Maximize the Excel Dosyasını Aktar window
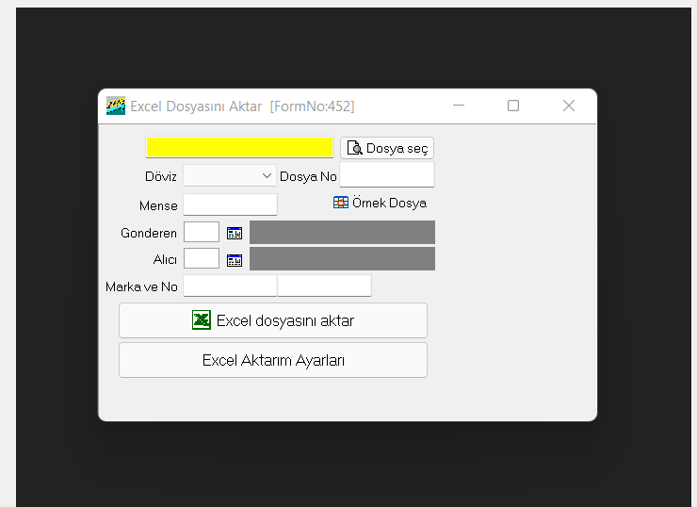The image size is (697, 507). [513, 106]
